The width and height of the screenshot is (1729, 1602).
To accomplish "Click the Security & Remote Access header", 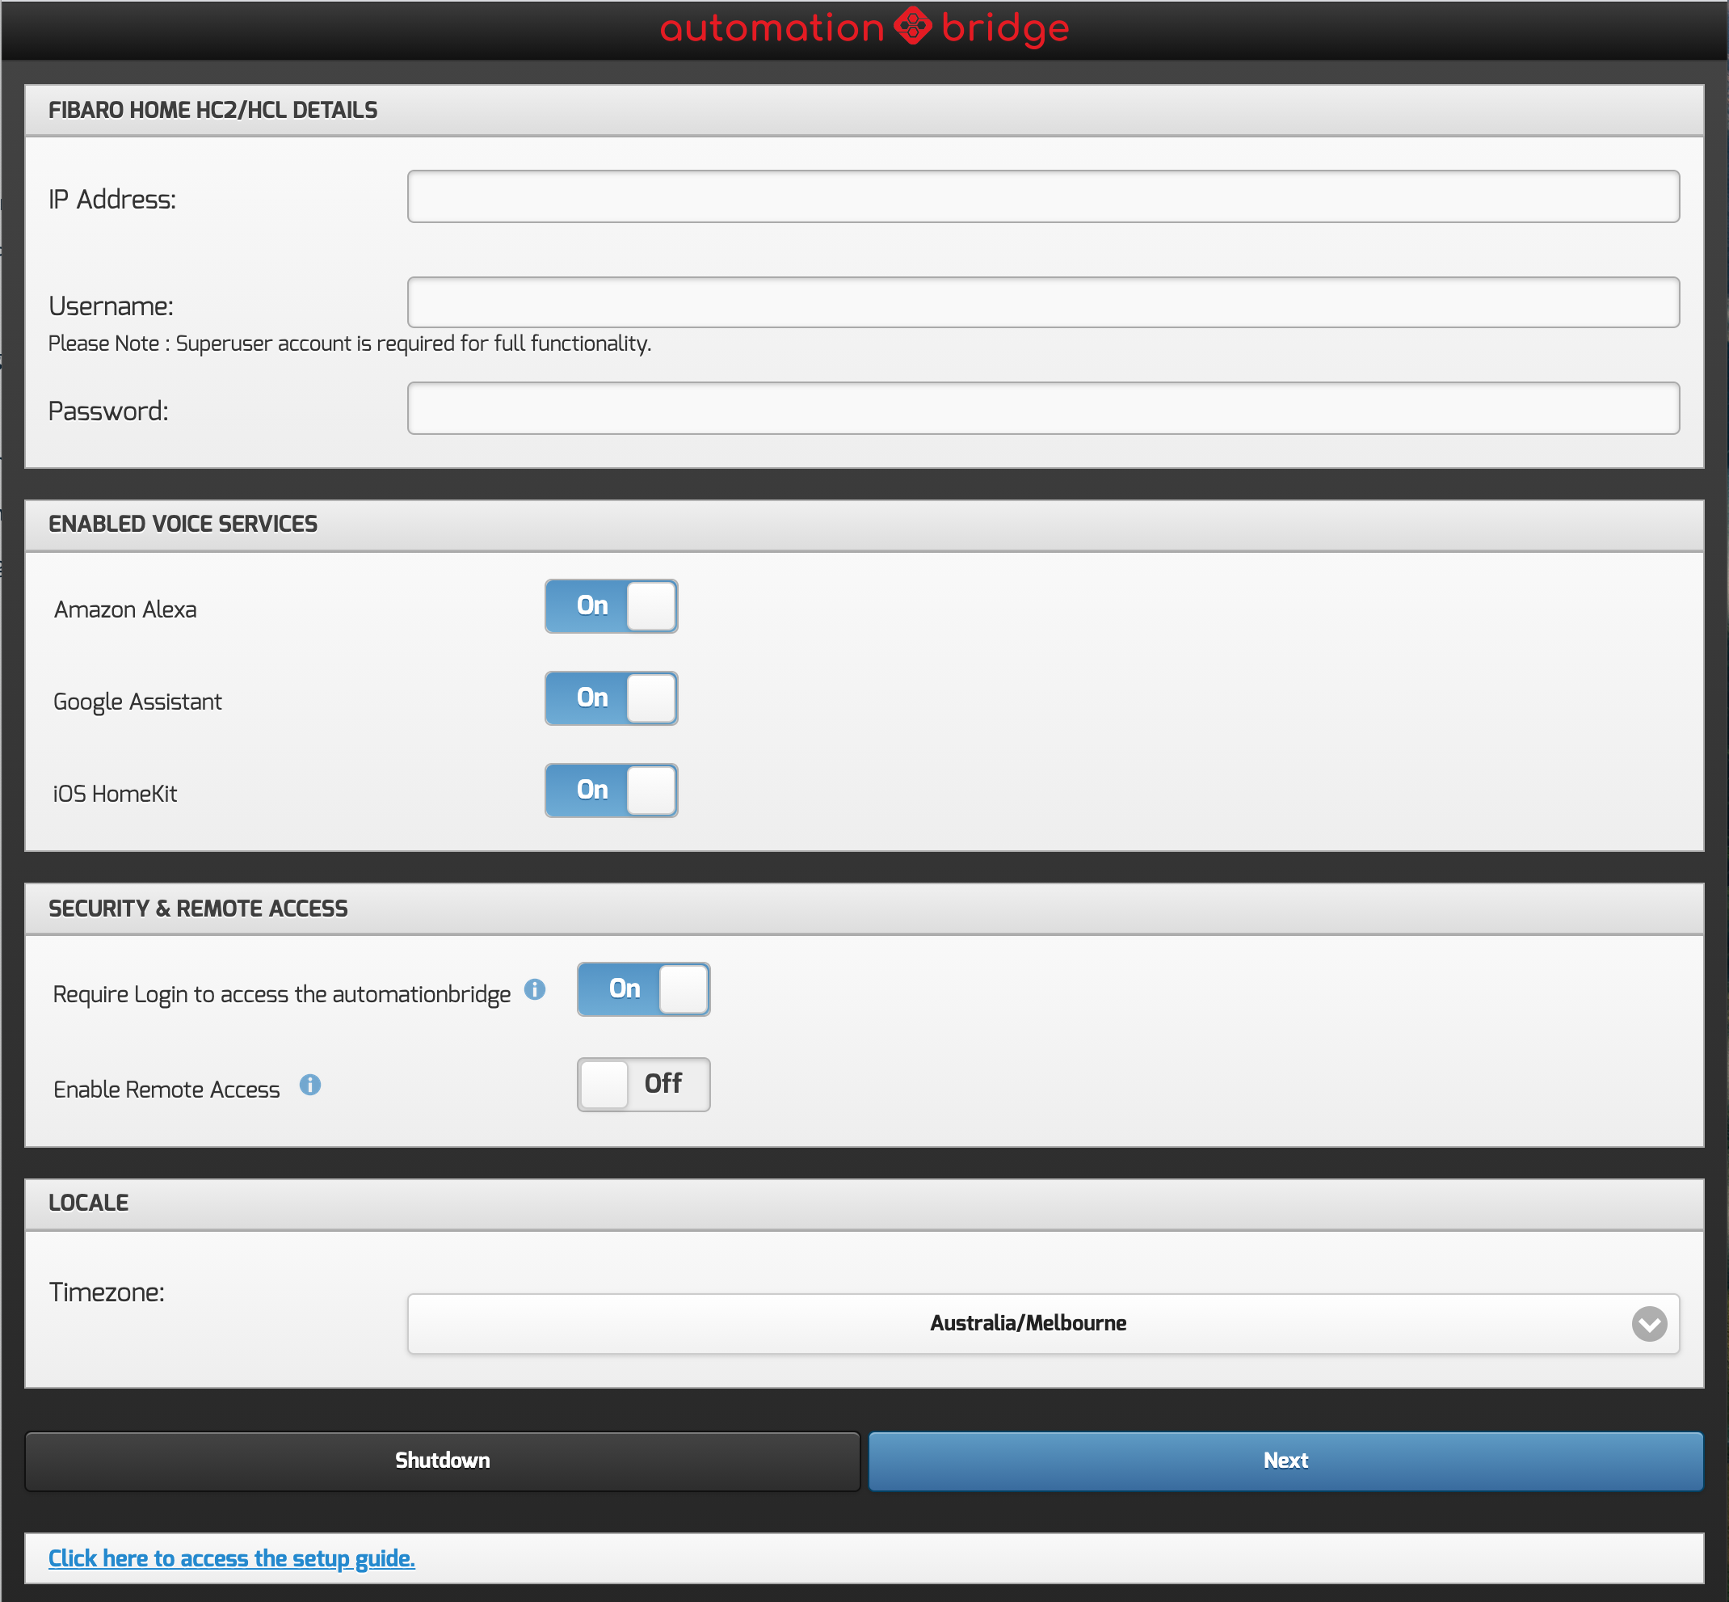I will 198,909.
